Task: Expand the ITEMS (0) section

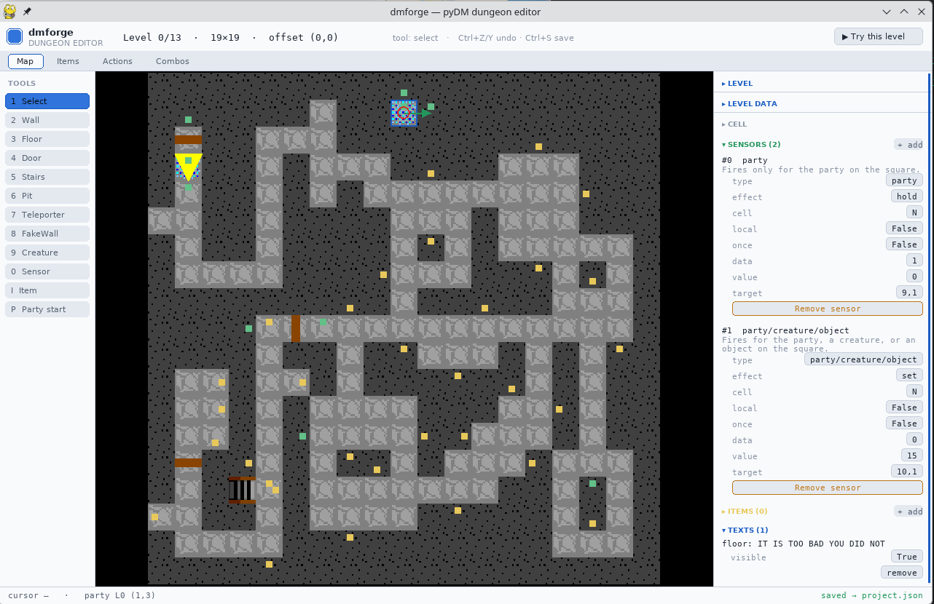Action: 745,512
